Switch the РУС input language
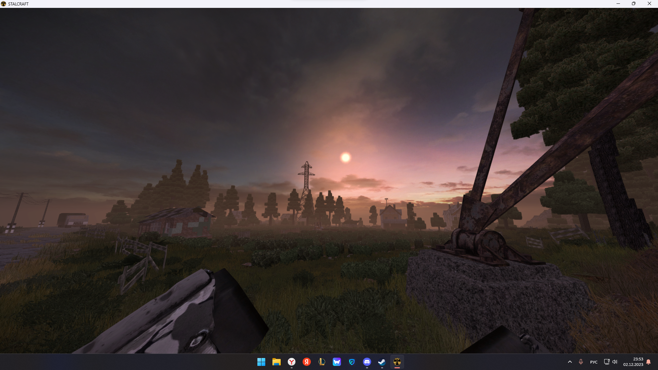 coord(594,362)
